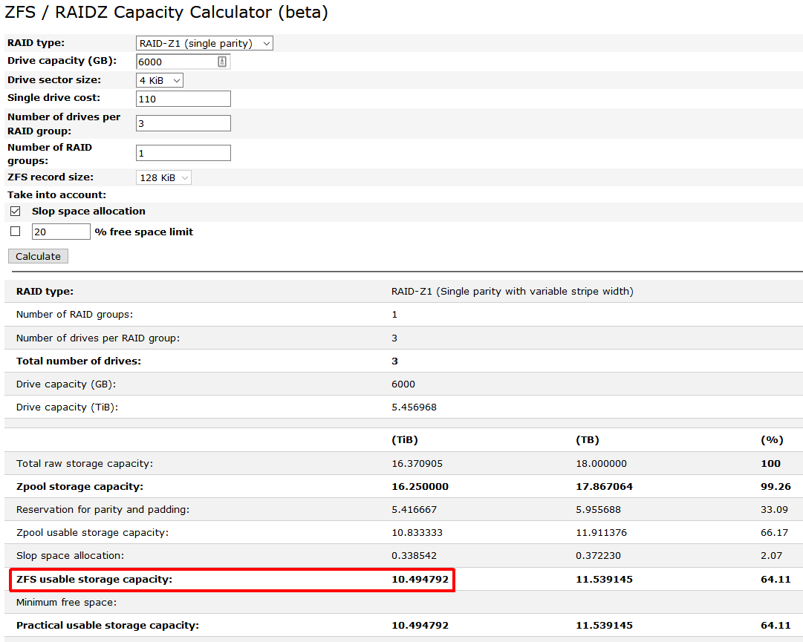Click value 3 in Total number of drives row
Screen dimensions: 803x642
click(394, 361)
